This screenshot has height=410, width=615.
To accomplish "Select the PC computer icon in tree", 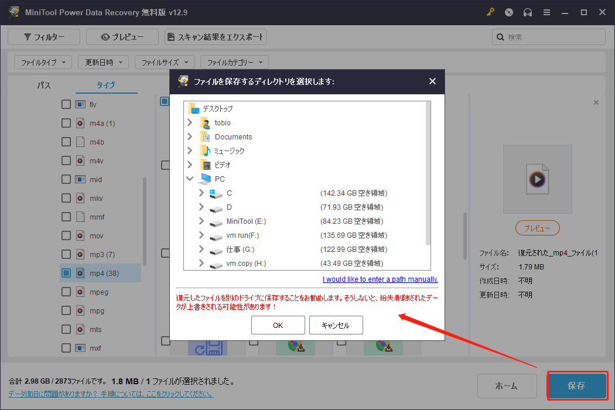I will tap(205, 179).
